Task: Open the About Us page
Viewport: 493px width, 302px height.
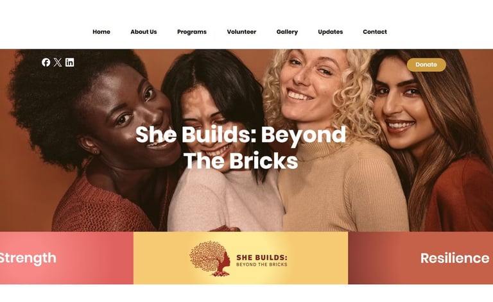Action: (144, 31)
